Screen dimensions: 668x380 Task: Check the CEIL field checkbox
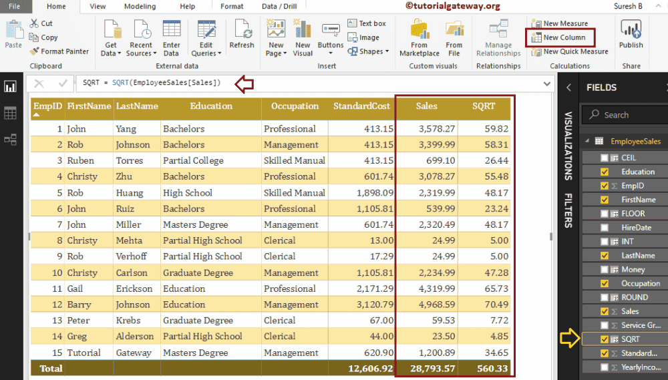605,158
